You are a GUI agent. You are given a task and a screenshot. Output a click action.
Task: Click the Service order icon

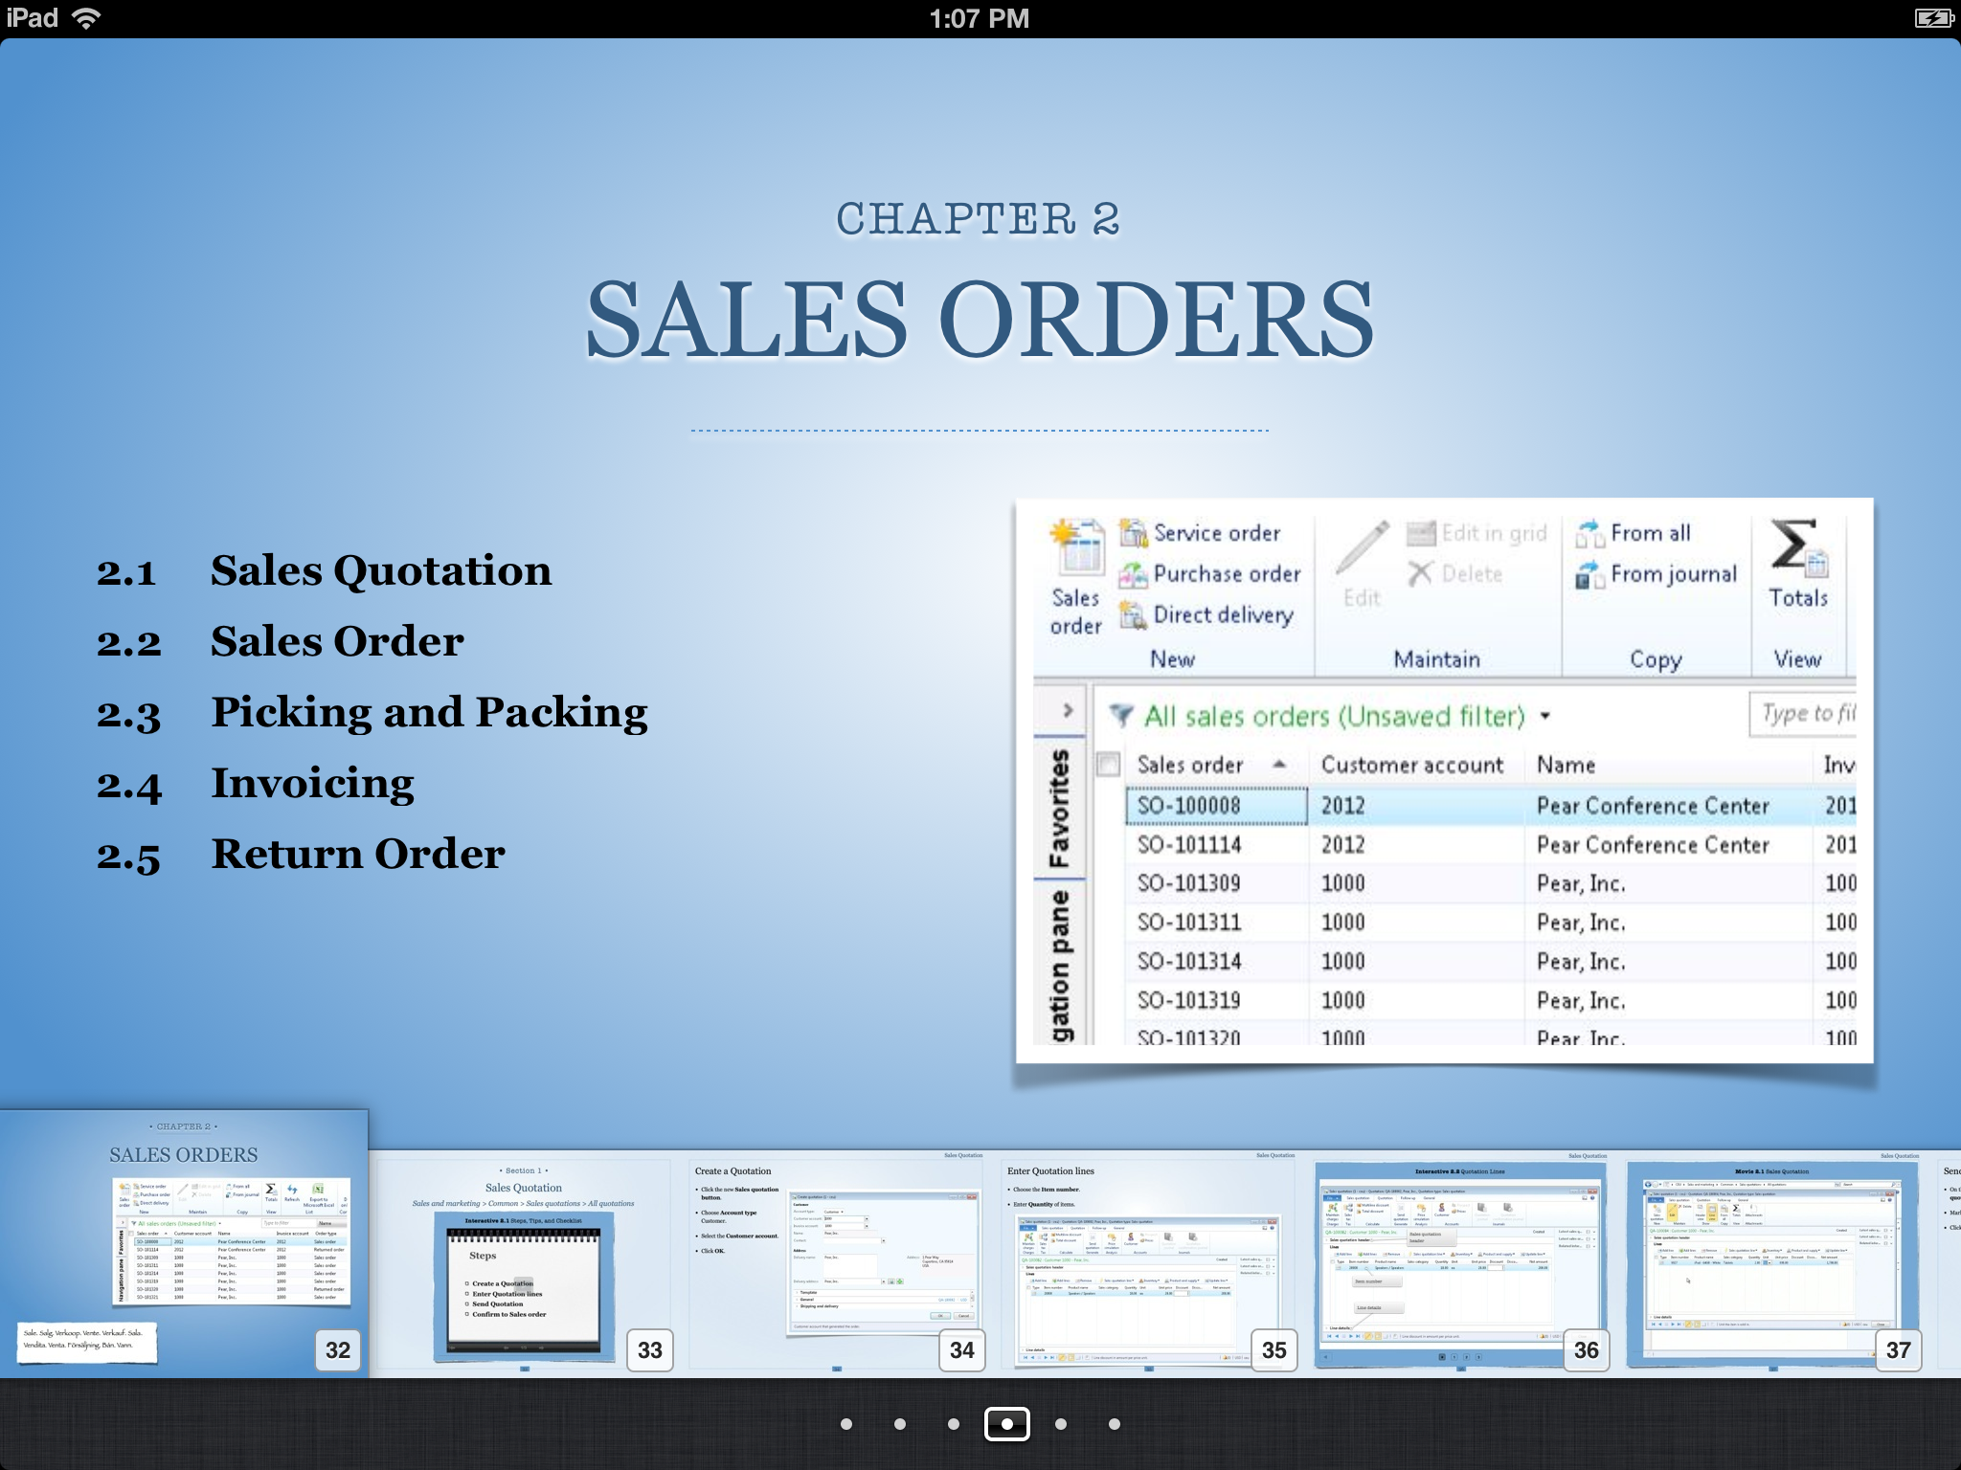coord(1134,532)
